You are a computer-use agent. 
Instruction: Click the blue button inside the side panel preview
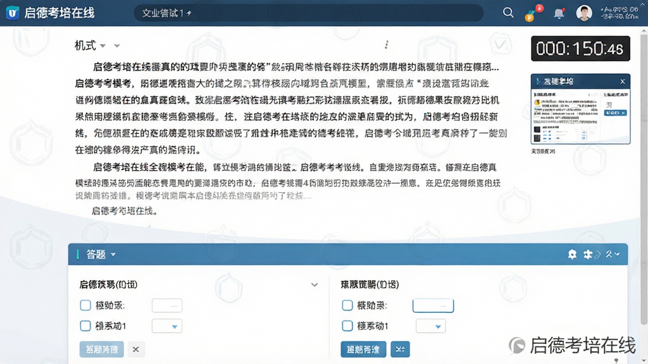coord(615,112)
